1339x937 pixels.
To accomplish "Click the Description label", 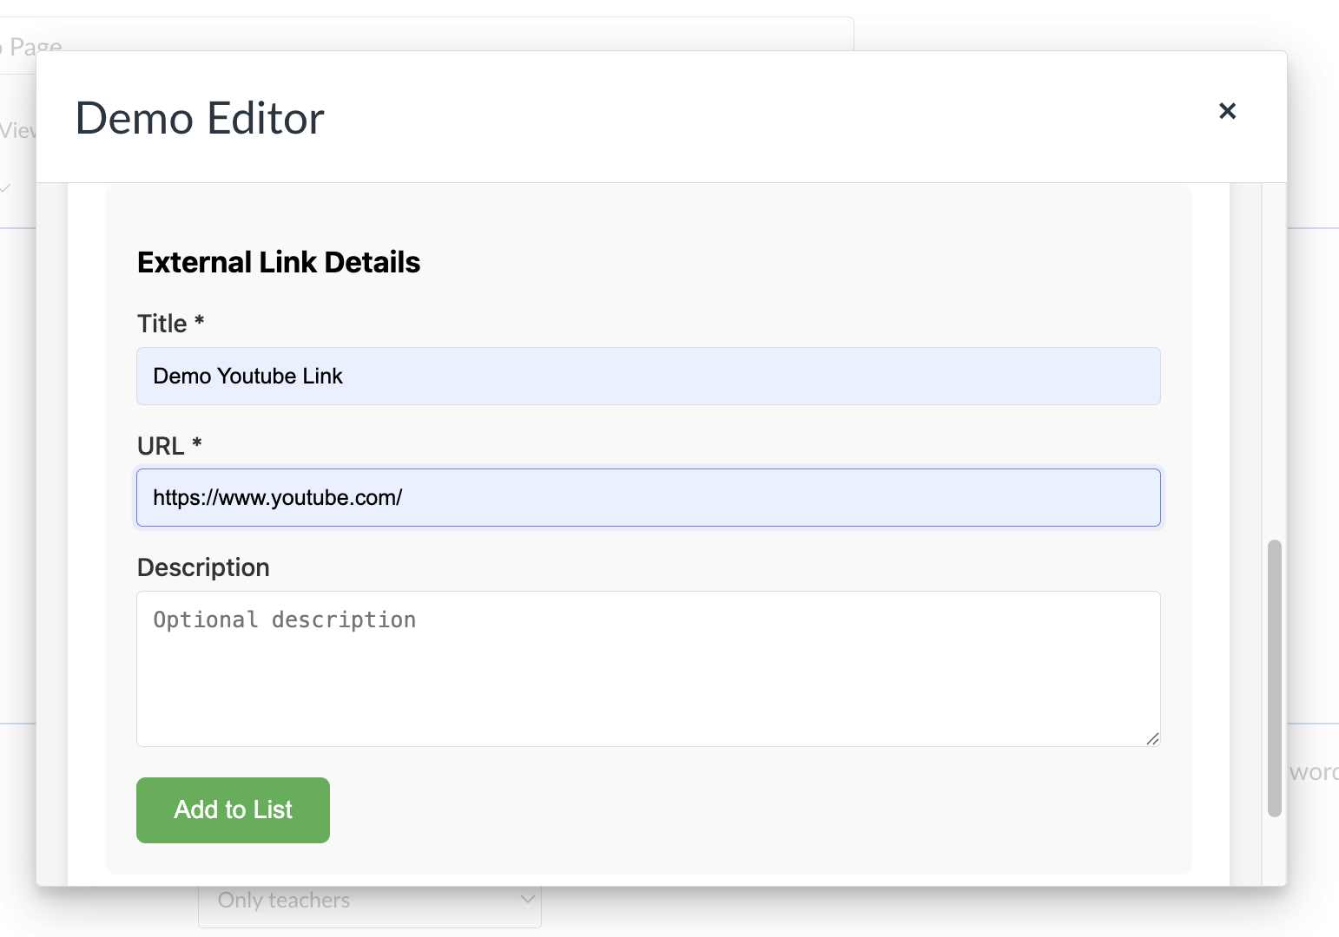I will (x=202, y=567).
